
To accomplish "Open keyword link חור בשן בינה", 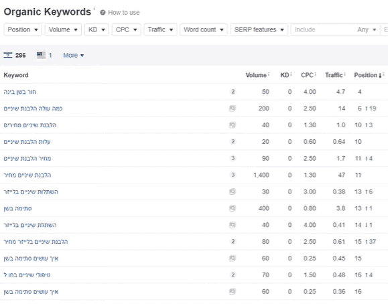I will point(20,92).
